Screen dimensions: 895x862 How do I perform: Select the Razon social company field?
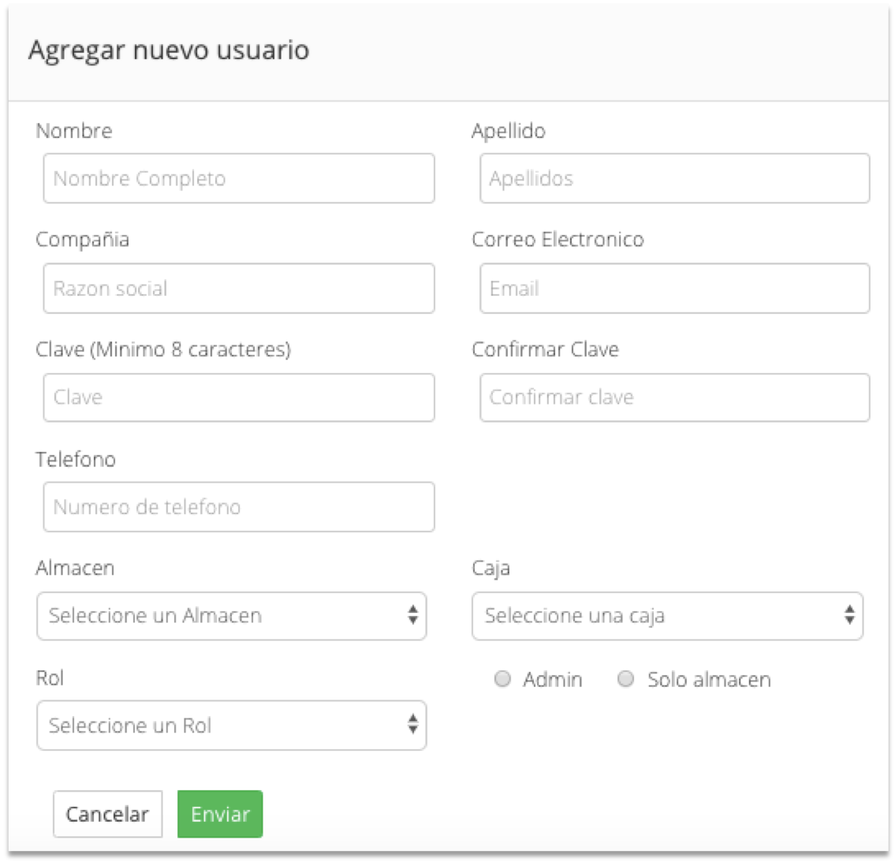pyautogui.click(x=239, y=289)
